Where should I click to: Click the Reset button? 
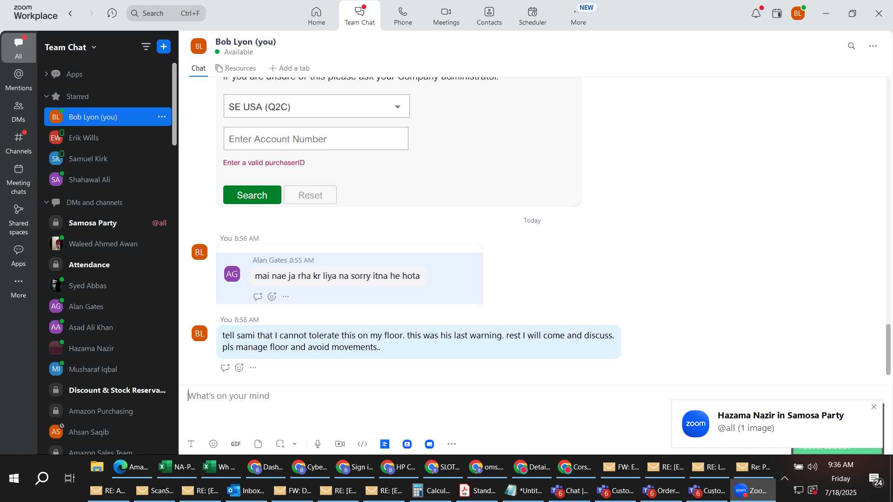(310, 195)
